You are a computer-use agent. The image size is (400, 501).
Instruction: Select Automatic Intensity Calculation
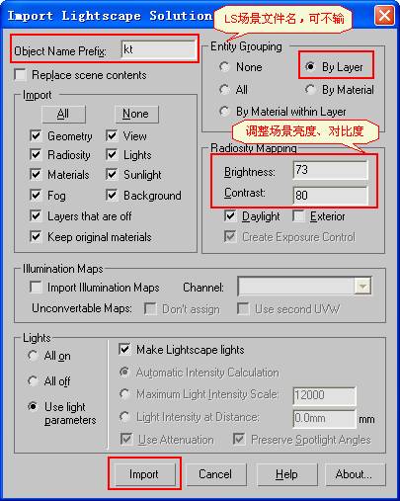point(124,373)
